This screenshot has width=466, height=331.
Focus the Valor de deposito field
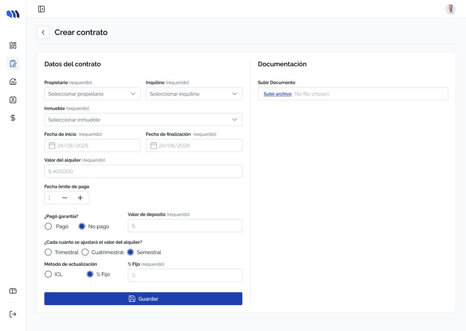coord(185,225)
